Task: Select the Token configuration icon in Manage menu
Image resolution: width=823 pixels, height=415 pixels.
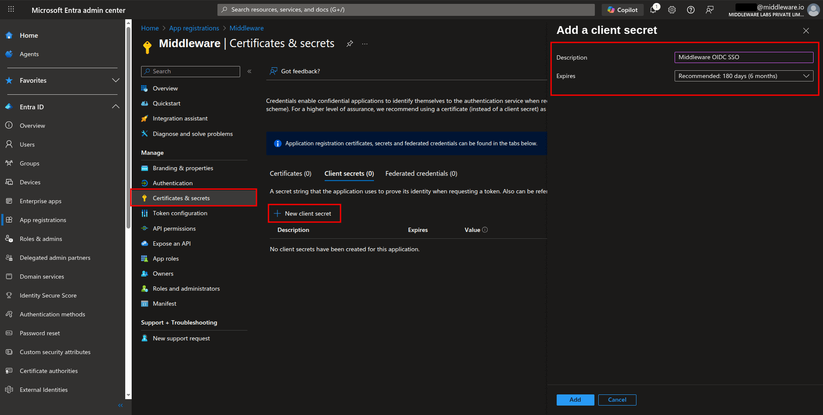Action: coord(145,213)
